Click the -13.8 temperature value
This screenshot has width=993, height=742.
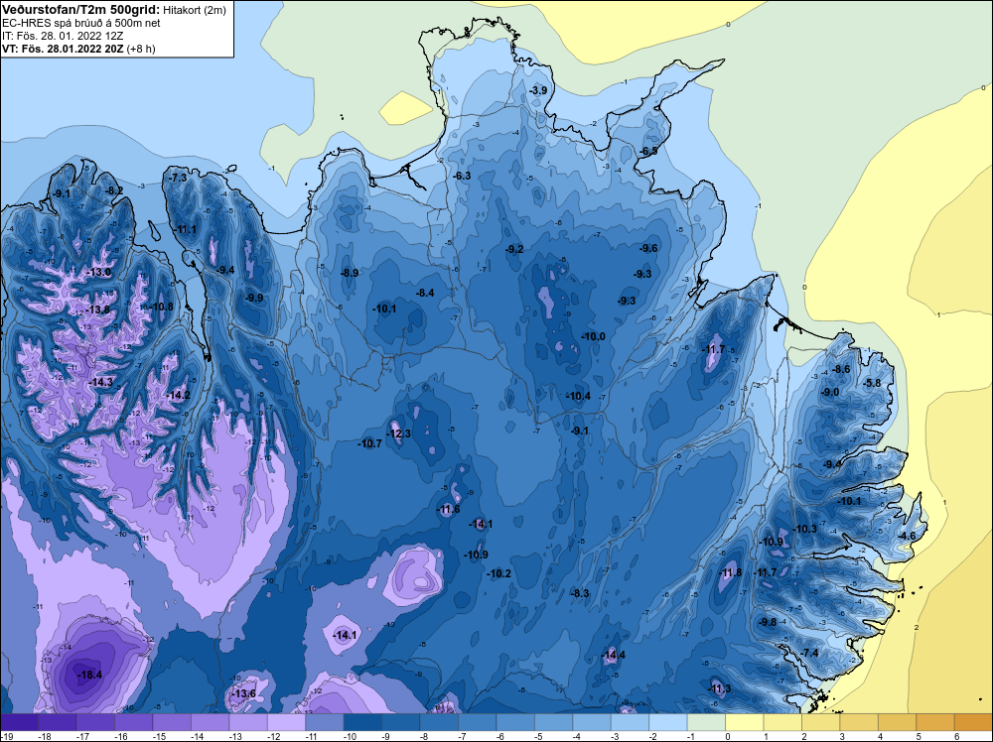pyautogui.click(x=98, y=309)
